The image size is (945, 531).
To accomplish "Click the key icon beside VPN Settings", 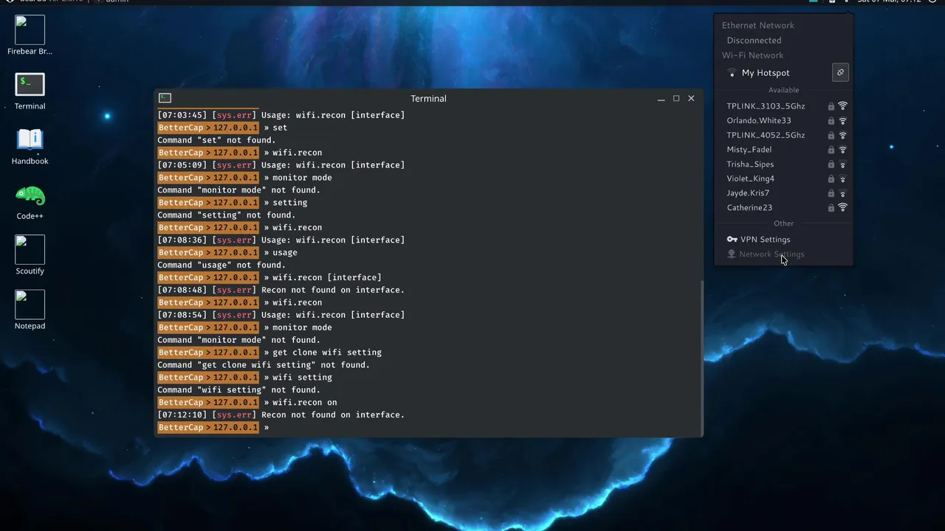I will (x=732, y=239).
